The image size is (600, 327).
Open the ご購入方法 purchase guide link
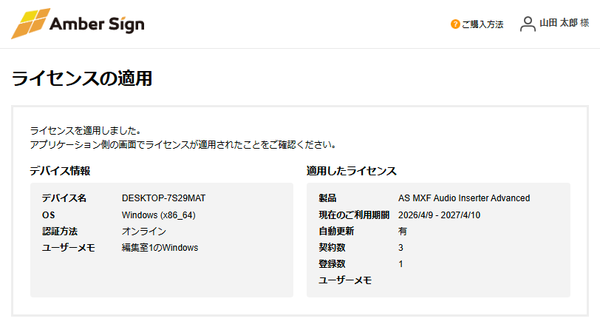[x=482, y=24]
